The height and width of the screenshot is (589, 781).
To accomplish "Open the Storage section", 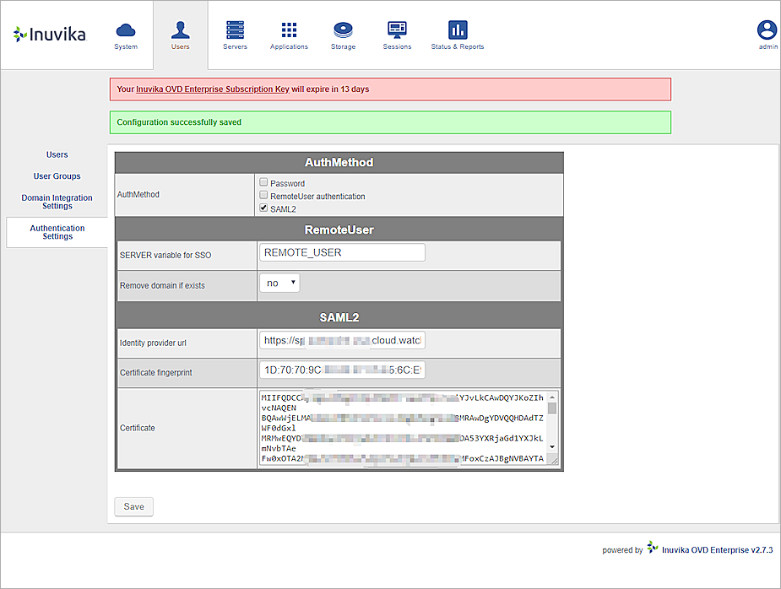I will pos(343,34).
